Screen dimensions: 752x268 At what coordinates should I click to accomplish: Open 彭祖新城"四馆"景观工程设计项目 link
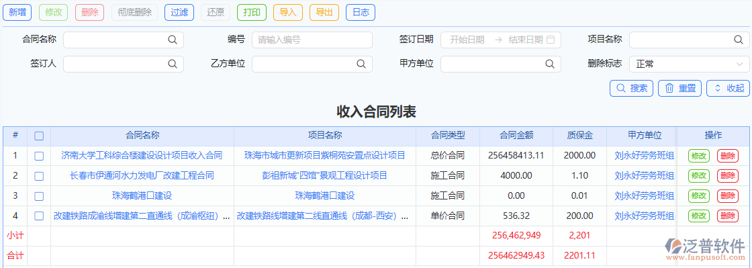325,175
